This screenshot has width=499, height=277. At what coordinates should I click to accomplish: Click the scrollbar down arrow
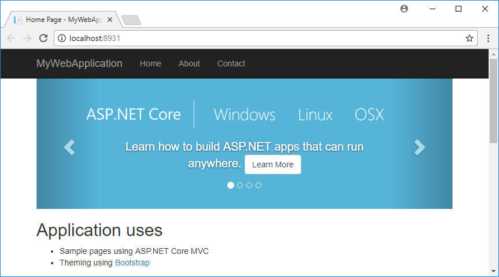[x=494, y=271]
